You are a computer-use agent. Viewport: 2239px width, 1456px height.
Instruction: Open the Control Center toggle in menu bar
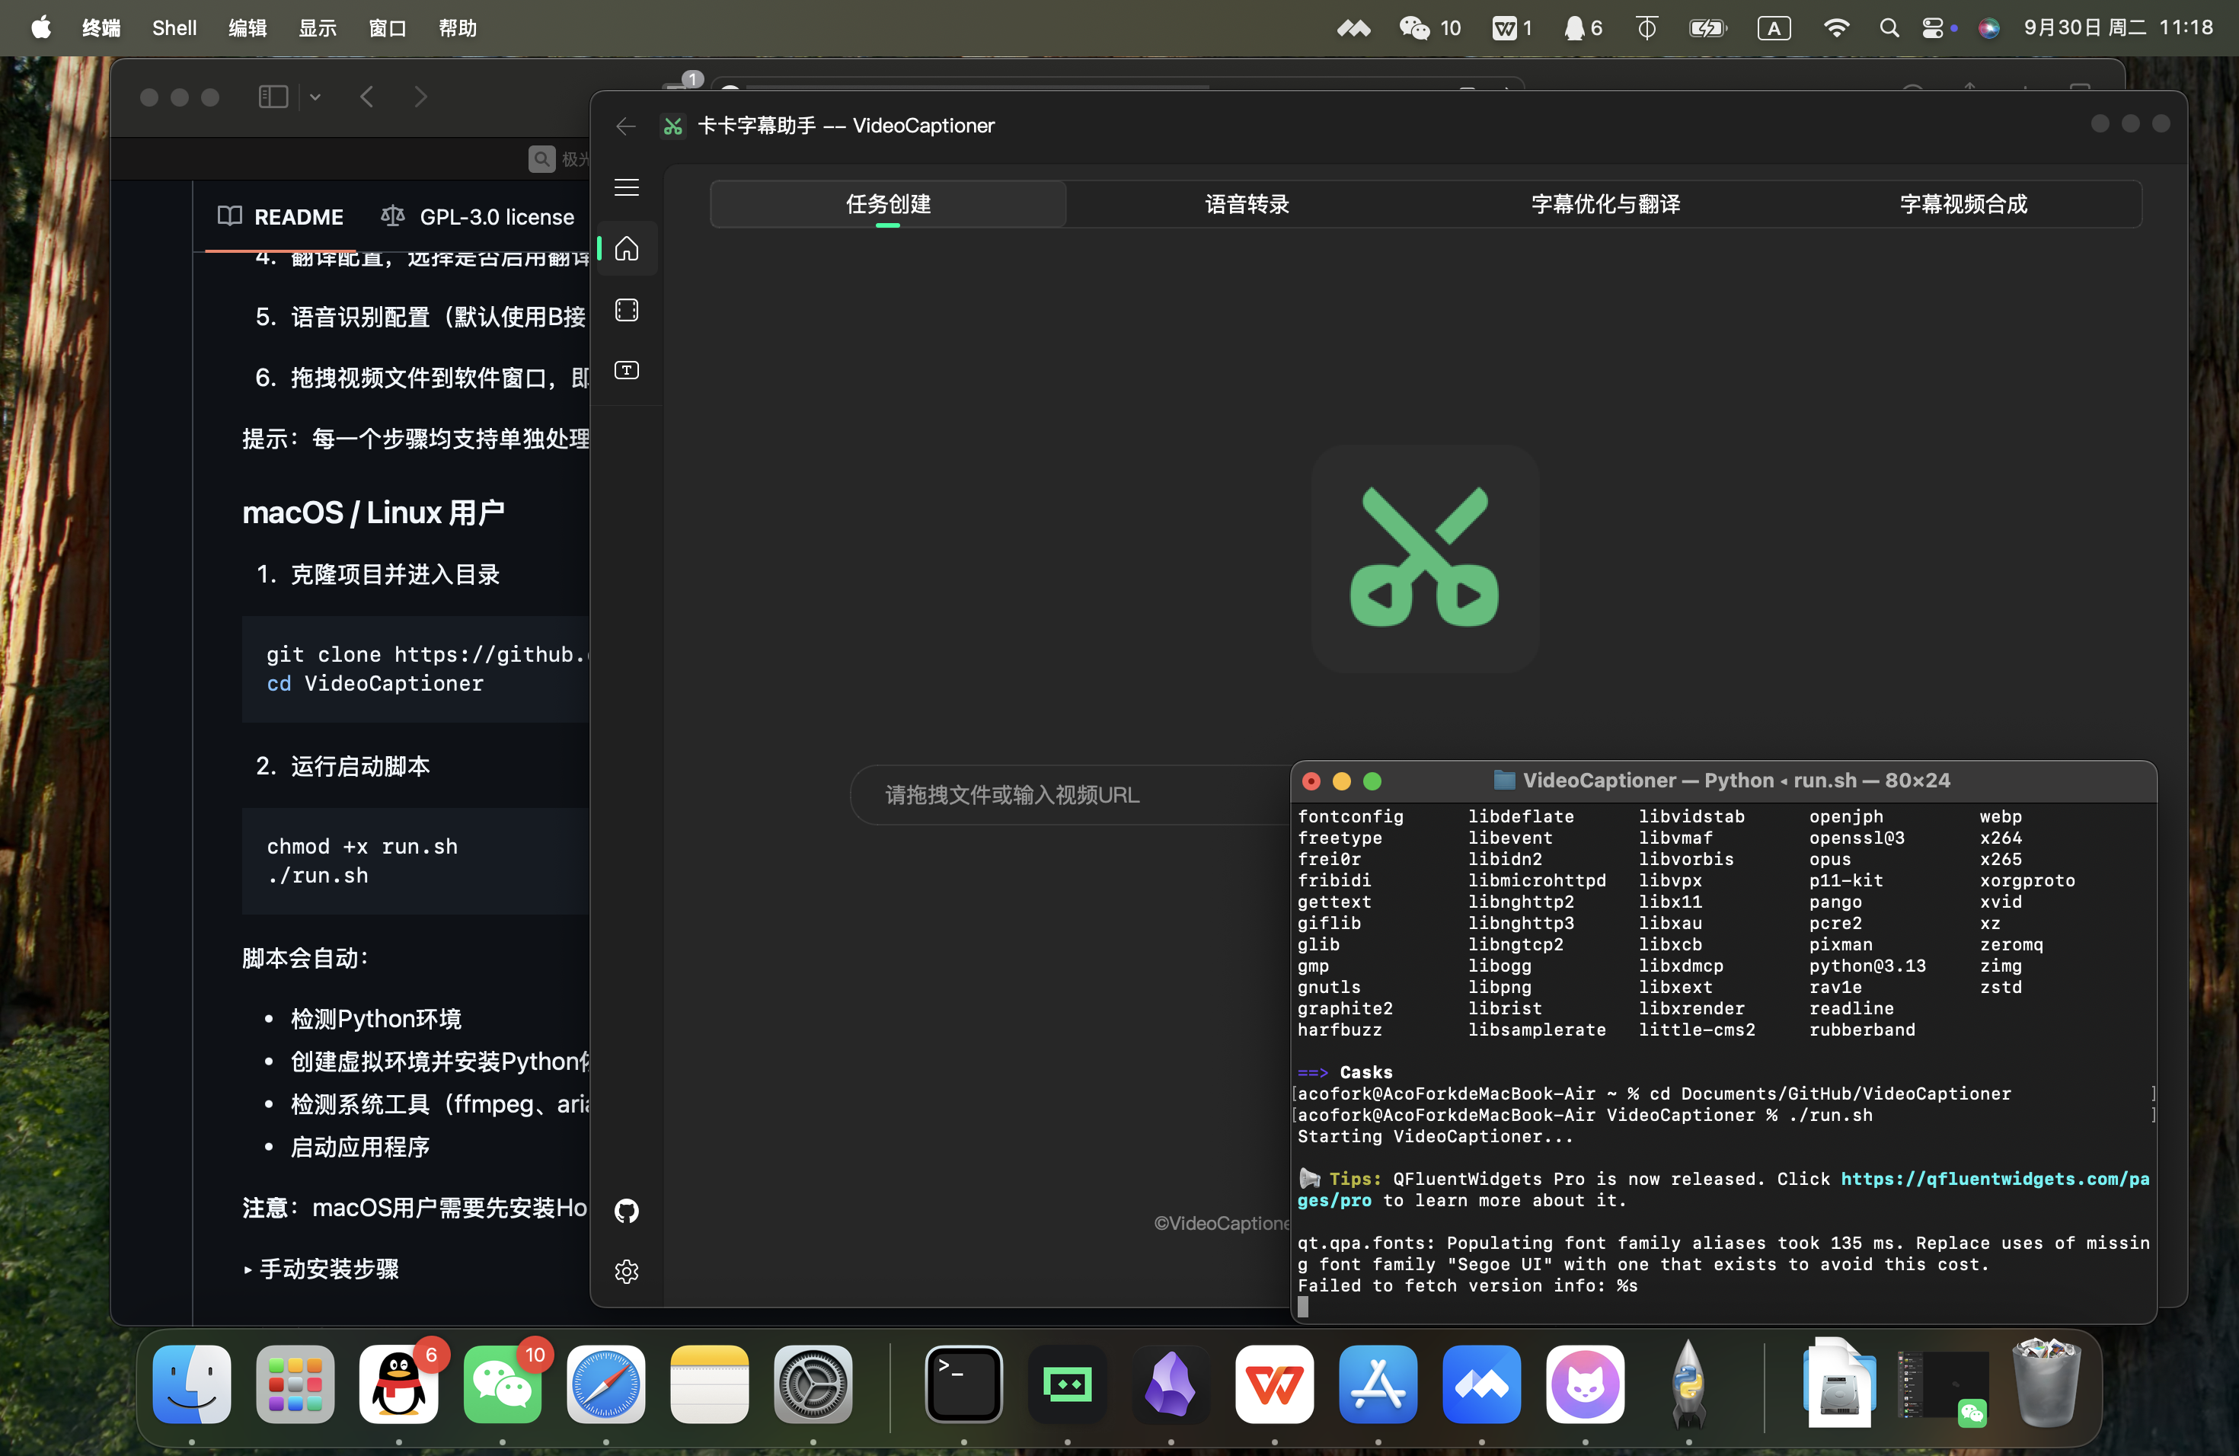[1932, 28]
